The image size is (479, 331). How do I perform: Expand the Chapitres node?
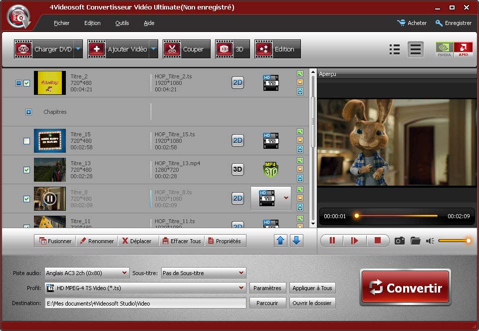tap(28, 112)
